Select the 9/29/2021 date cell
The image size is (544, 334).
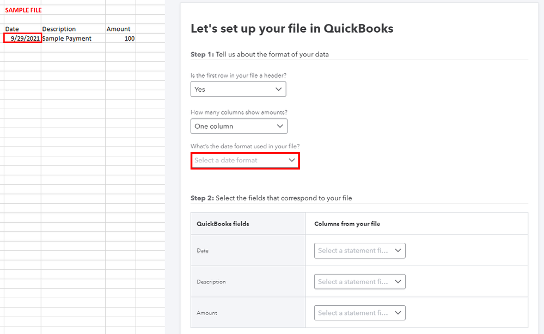pos(23,39)
